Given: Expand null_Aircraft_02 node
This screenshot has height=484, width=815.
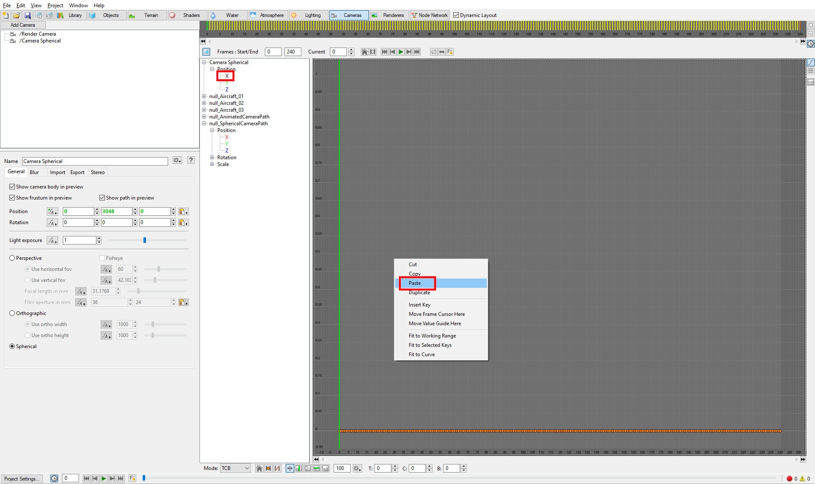Looking at the screenshot, I should (204, 103).
